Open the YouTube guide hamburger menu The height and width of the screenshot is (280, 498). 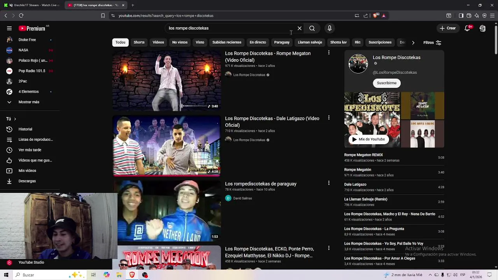(9, 28)
